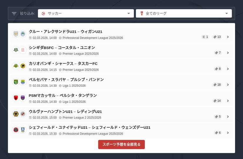Screen dimensions: 243x159
Task: Open the 全てのリーグ league dropdown
Action: click(x=184, y=13)
